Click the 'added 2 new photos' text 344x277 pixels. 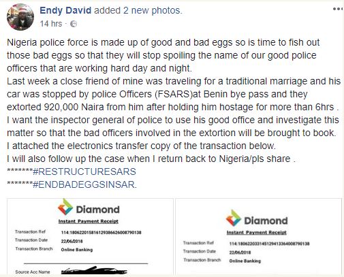pyautogui.click(x=138, y=10)
